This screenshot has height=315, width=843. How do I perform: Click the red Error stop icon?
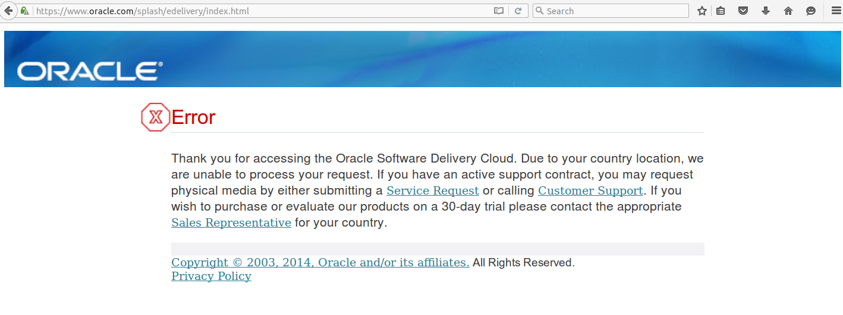tap(156, 117)
